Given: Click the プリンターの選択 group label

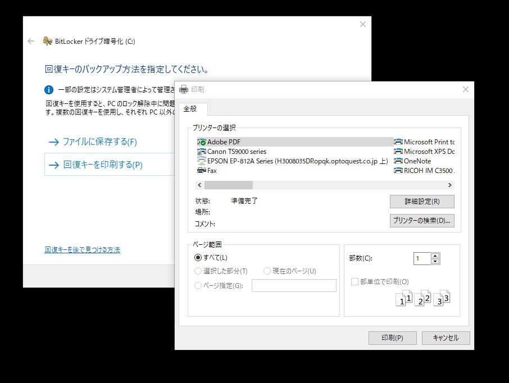Looking at the screenshot, I should (x=214, y=128).
